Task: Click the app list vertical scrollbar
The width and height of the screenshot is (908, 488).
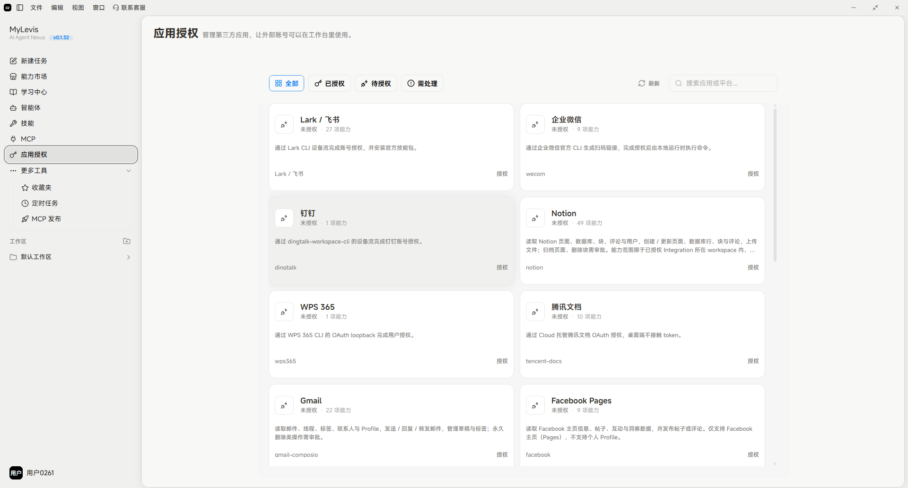Action: 775,185
